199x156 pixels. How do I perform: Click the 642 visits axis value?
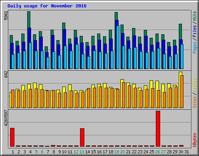tap(6, 74)
